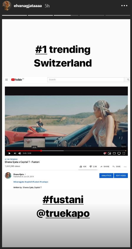Toggle theater mode view
132x249 pixels.
(x=114, y=153)
